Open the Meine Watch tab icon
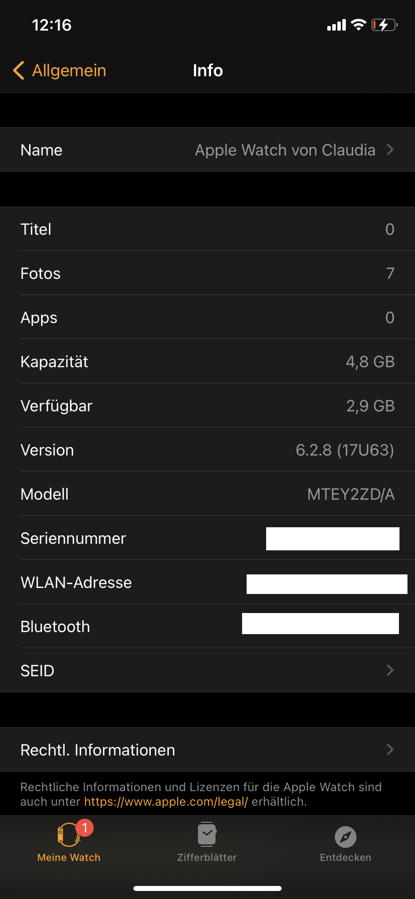The width and height of the screenshot is (415, 899). [x=69, y=835]
